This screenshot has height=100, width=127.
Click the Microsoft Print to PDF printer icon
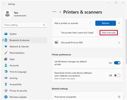click(x=57, y=42)
